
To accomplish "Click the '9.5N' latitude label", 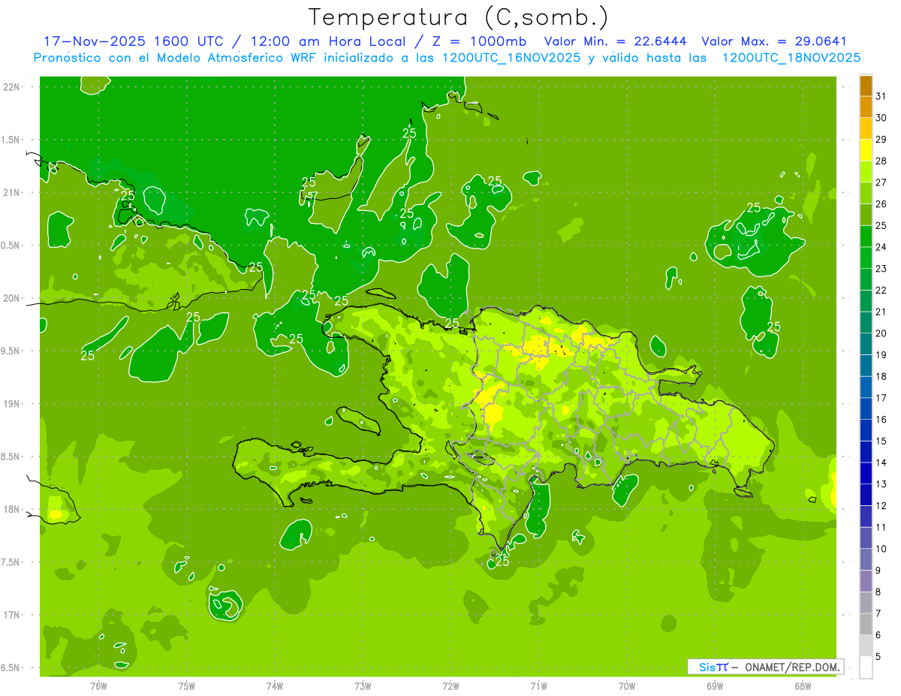I will click(11, 351).
